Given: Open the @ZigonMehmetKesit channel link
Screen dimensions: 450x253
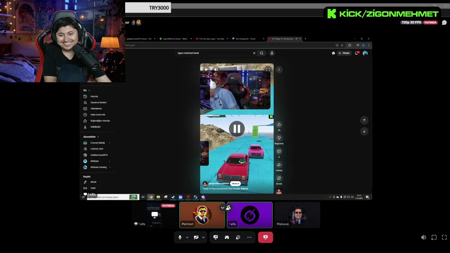Looking at the screenshot, I should click(x=218, y=183).
